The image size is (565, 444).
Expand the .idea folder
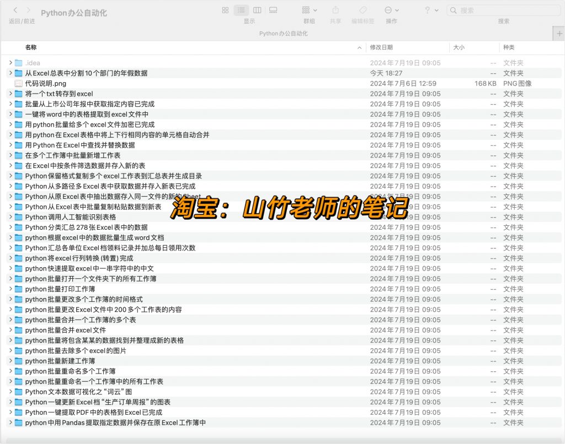point(10,62)
